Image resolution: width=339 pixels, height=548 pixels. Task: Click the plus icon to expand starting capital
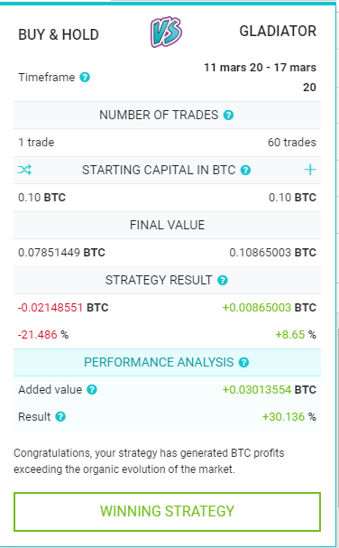[310, 170]
